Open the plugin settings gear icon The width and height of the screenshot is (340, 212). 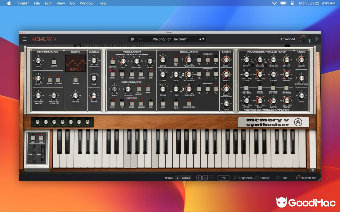(317, 39)
